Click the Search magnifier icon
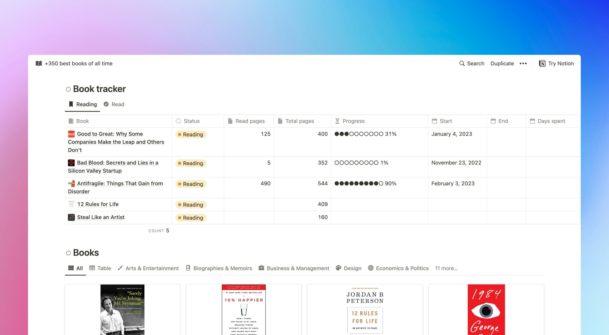 point(462,63)
